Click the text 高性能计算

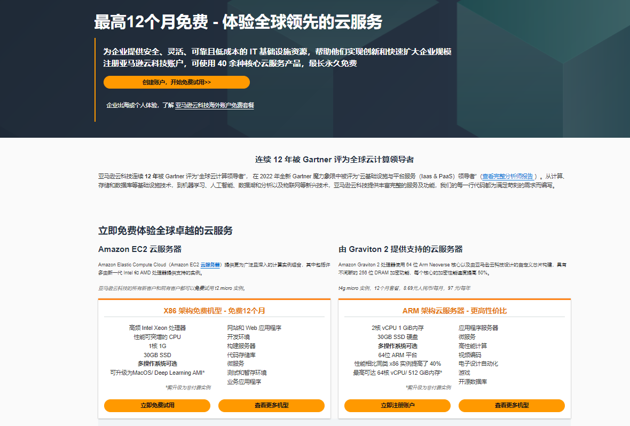tap(472, 346)
